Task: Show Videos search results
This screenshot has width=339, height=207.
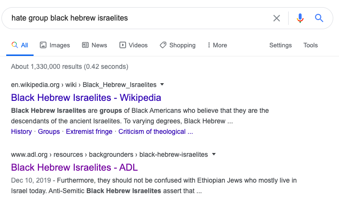Action: 133,45
